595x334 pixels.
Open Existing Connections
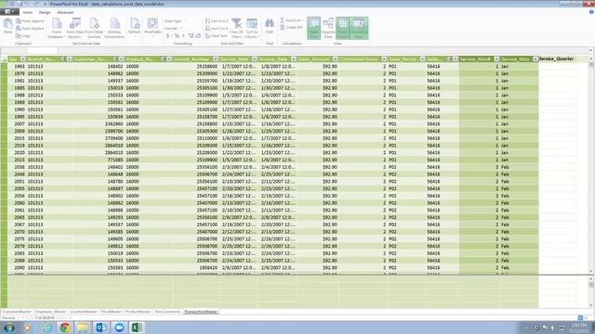tap(114, 28)
